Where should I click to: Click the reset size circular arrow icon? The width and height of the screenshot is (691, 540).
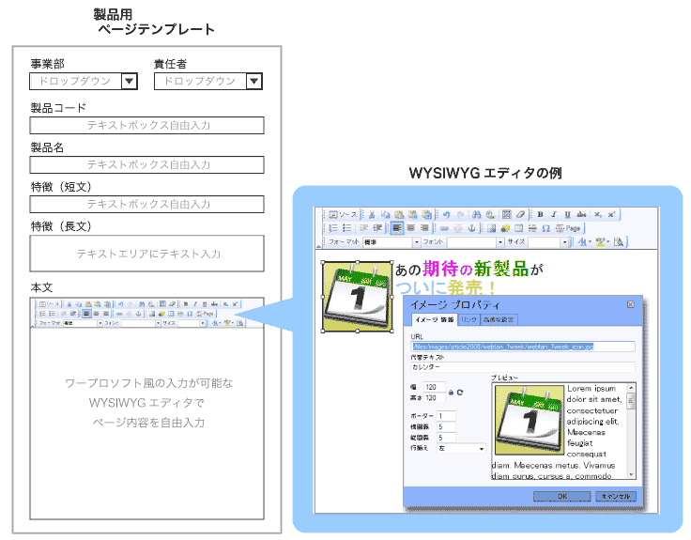(460, 393)
